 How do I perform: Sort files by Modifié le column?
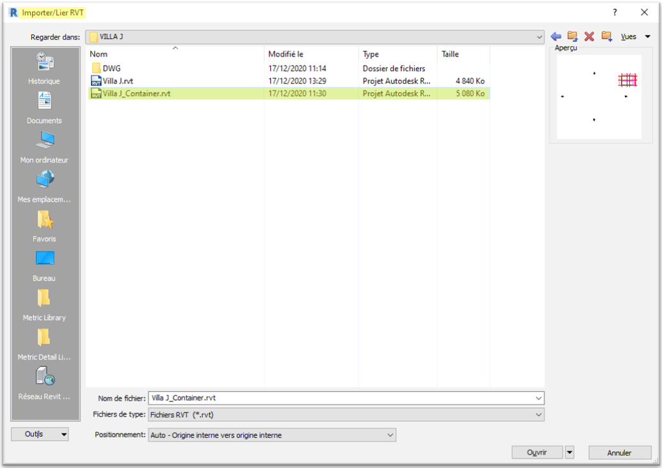286,54
